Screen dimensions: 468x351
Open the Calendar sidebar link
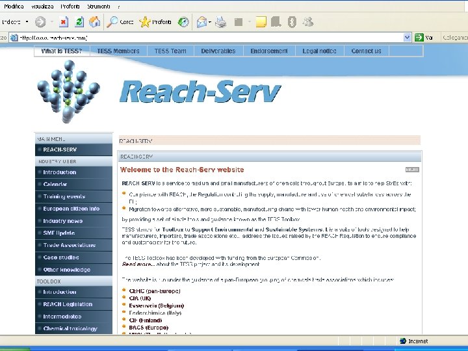73,184
